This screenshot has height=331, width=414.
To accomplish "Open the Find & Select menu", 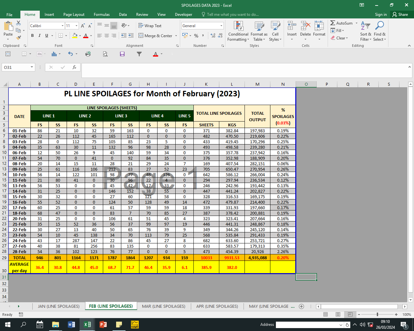I will (380, 31).
